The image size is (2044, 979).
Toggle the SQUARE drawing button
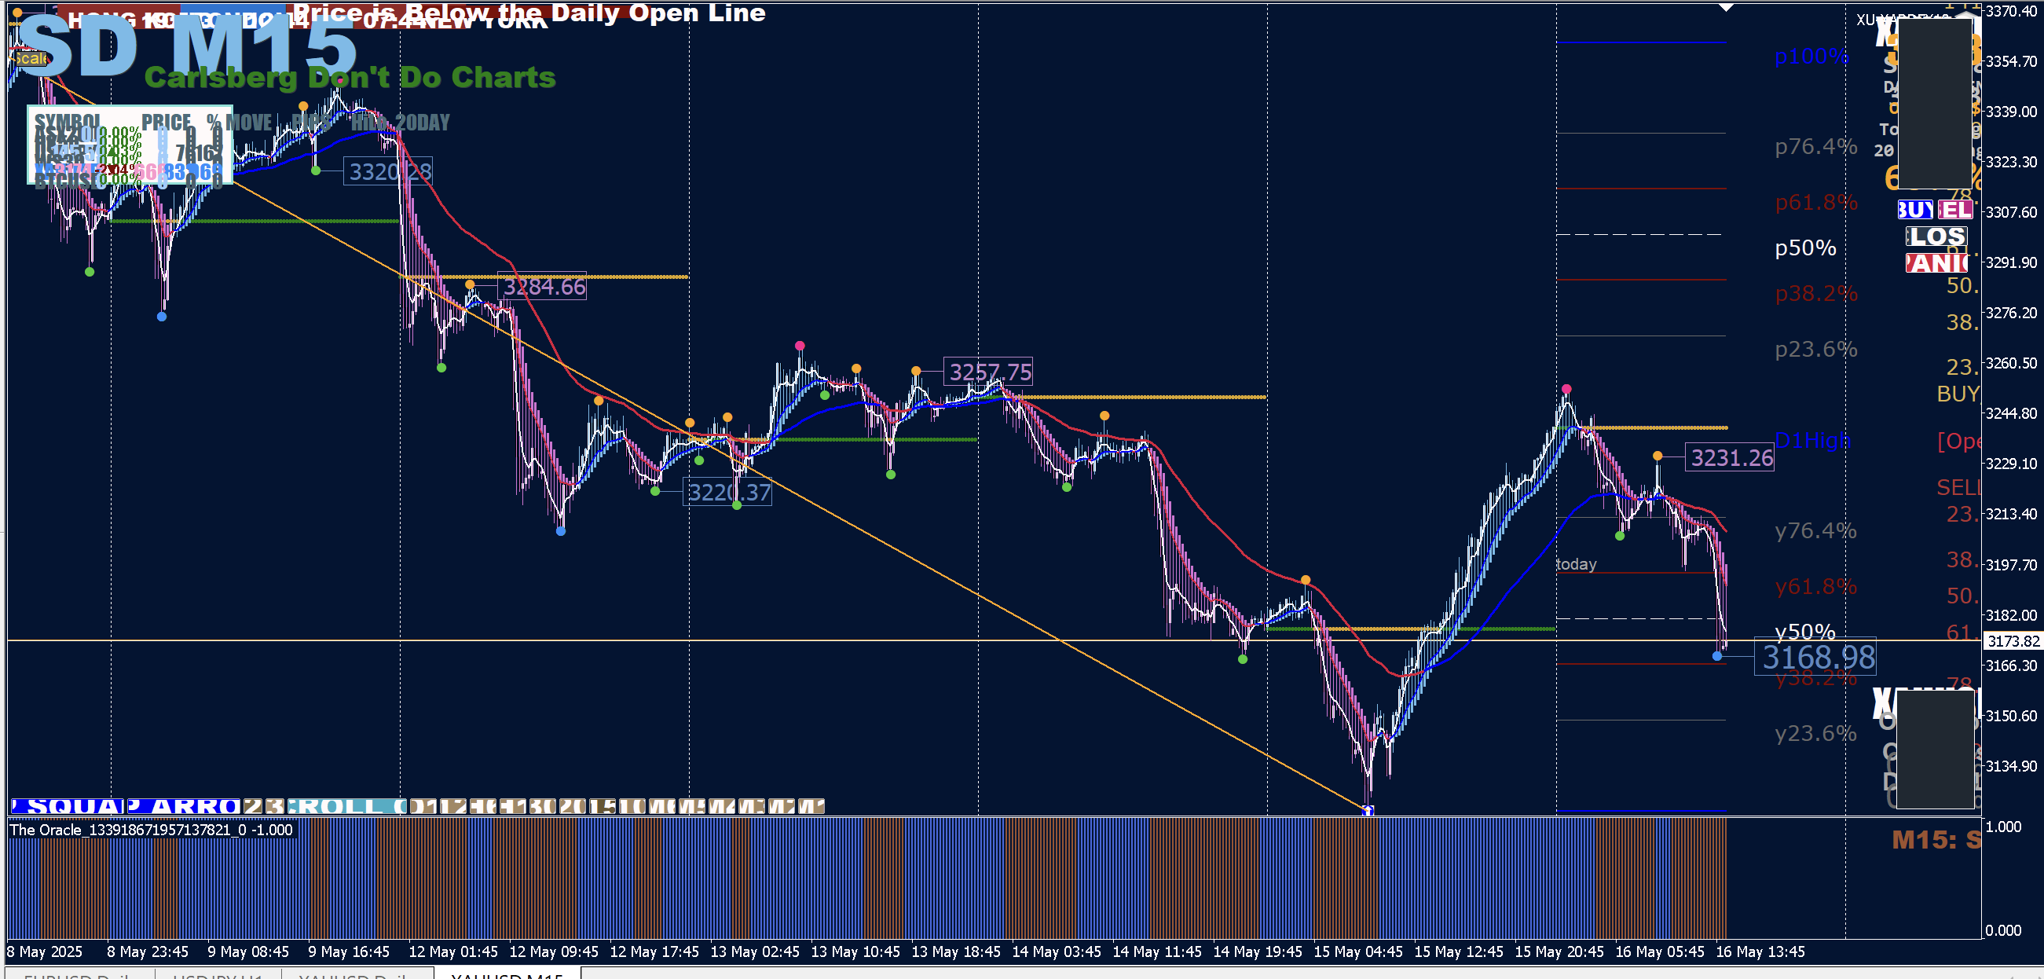68,807
